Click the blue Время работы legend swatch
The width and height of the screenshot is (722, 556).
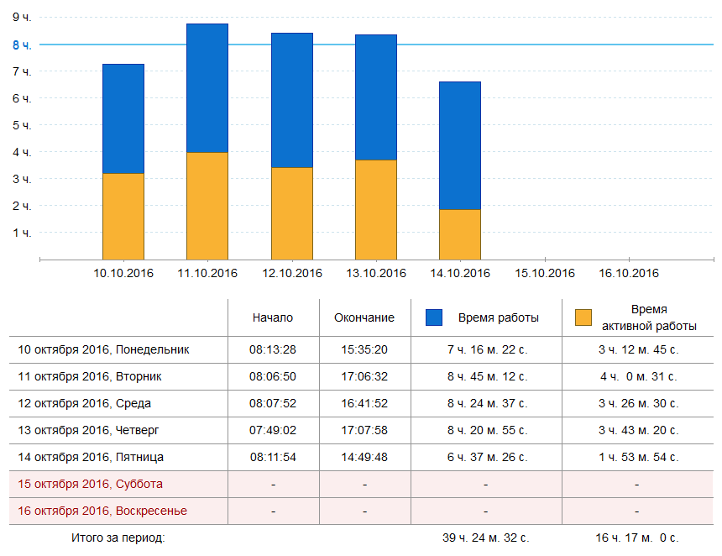click(433, 317)
